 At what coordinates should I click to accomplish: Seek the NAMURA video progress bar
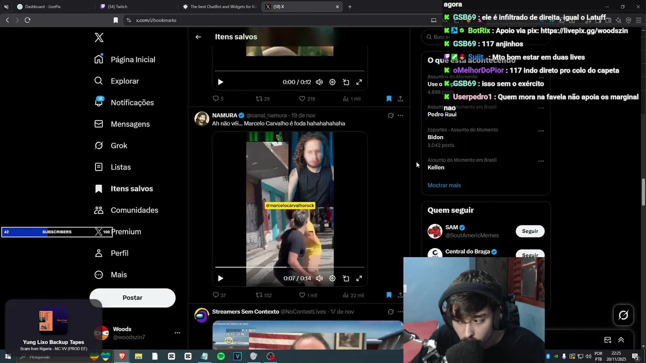click(x=290, y=267)
